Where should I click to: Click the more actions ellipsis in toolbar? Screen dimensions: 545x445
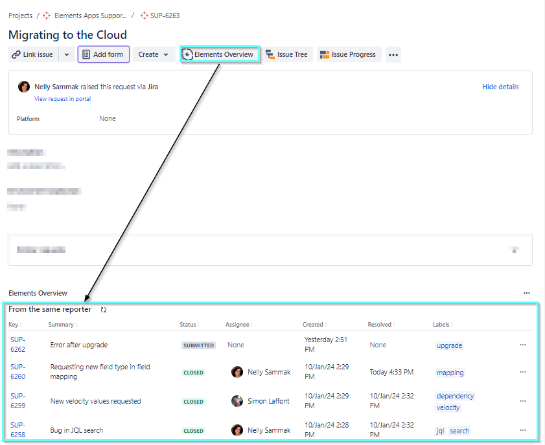pyautogui.click(x=393, y=55)
